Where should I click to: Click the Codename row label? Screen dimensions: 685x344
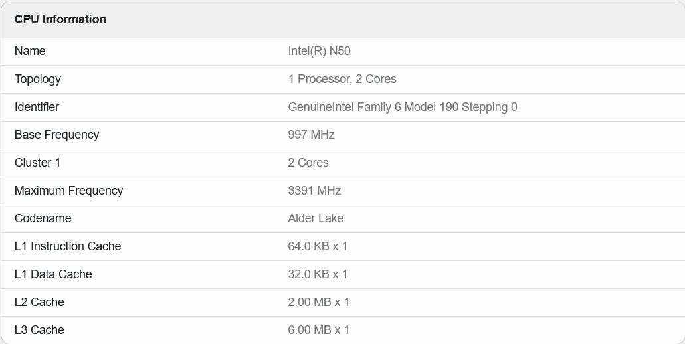tap(43, 218)
